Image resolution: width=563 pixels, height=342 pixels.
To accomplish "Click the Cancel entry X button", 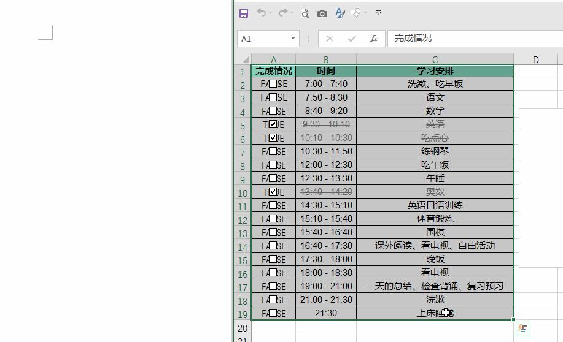I will coord(329,39).
